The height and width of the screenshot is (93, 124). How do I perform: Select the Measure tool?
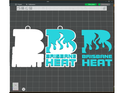pos(90,8)
